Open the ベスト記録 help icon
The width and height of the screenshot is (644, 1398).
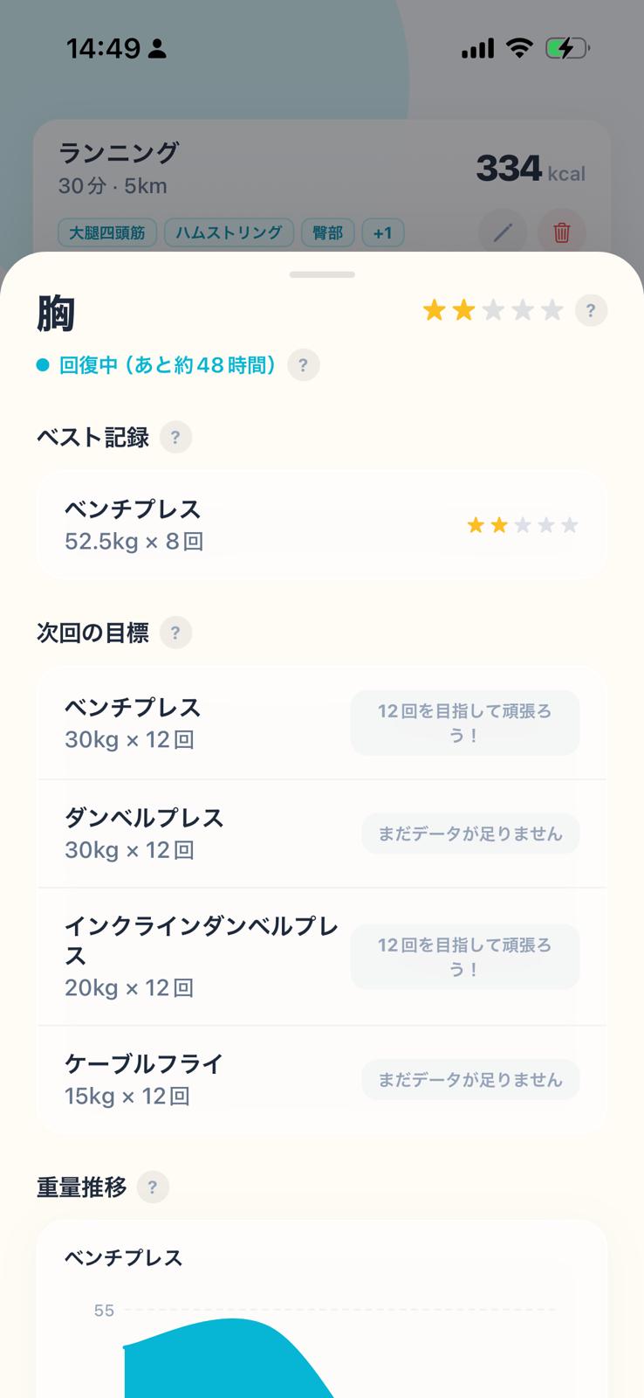point(175,437)
